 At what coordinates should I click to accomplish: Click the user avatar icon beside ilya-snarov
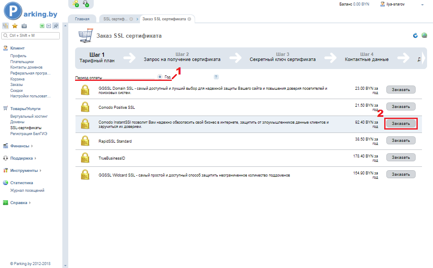(383, 4)
